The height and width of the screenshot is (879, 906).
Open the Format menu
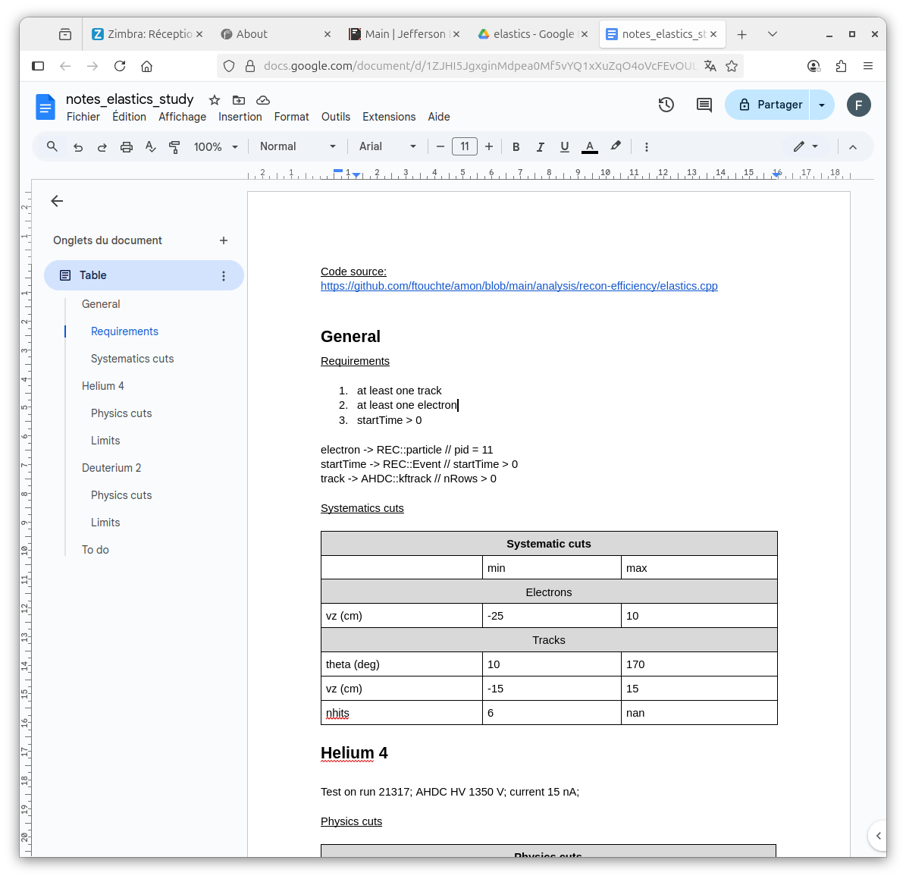point(291,117)
